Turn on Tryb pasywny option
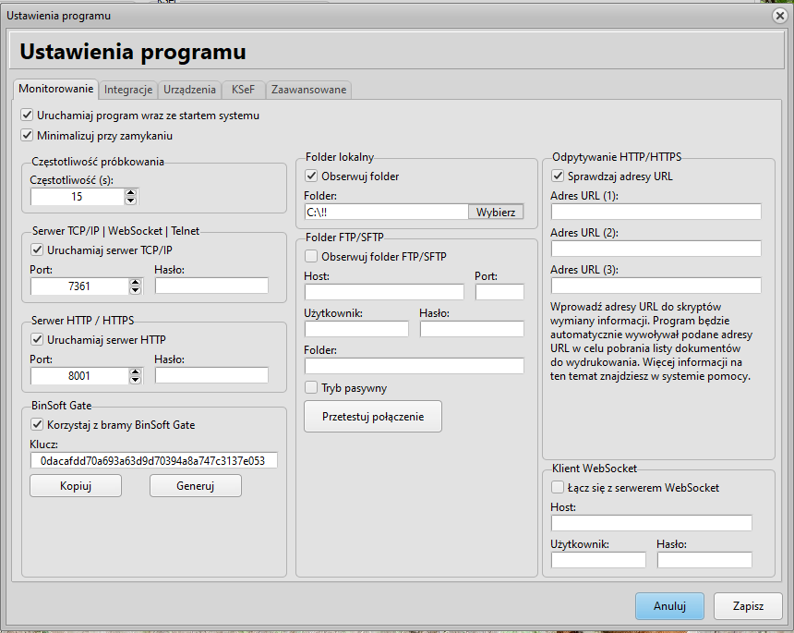Viewport: 794px width, 633px height. pos(311,387)
